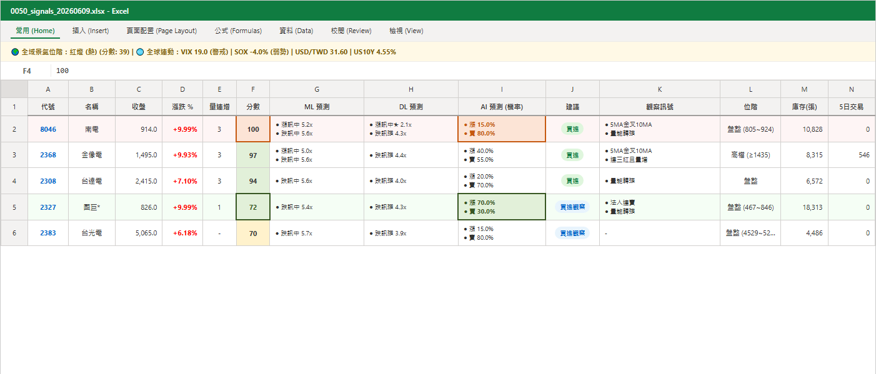
Task: Select the score cell showing 94
Action: pos(253,181)
